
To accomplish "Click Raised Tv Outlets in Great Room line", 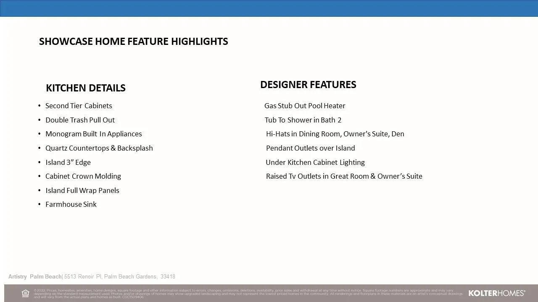I will 344,176.
